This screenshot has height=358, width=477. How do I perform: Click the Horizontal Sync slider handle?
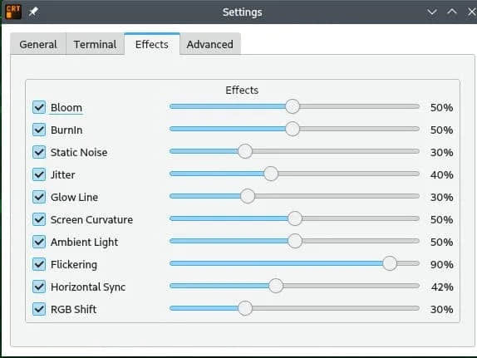pyautogui.click(x=276, y=286)
